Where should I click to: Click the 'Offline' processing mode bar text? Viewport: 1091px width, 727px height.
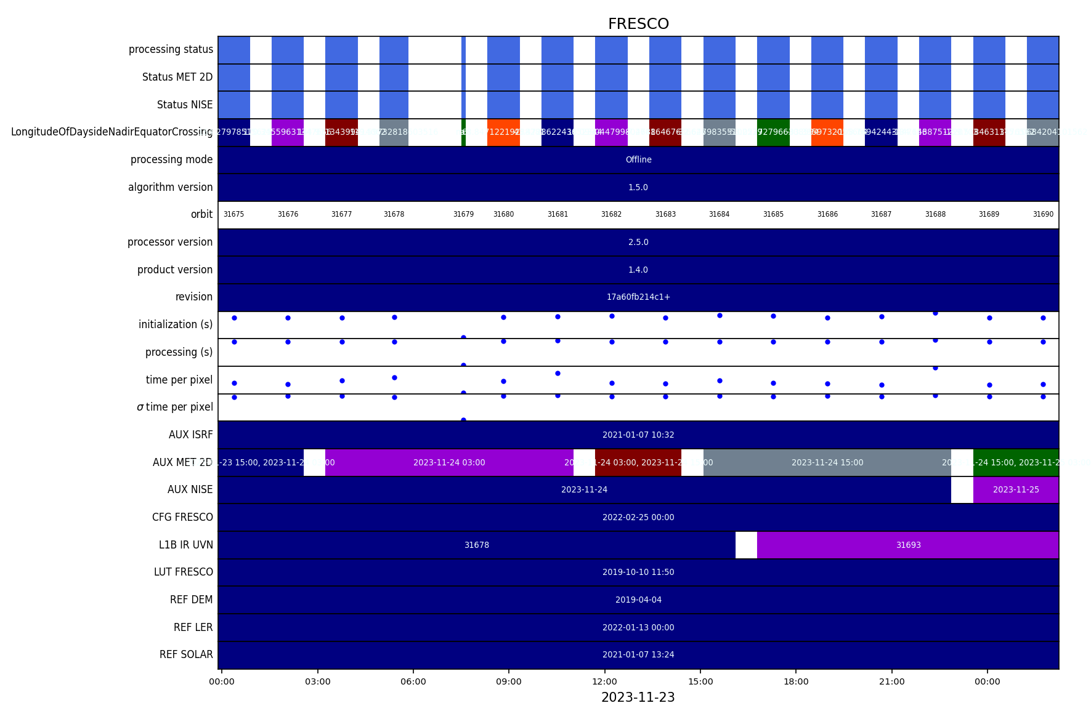pos(638,159)
